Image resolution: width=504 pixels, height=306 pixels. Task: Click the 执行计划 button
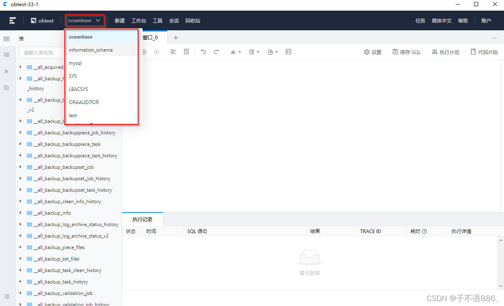click(x=446, y=52)
